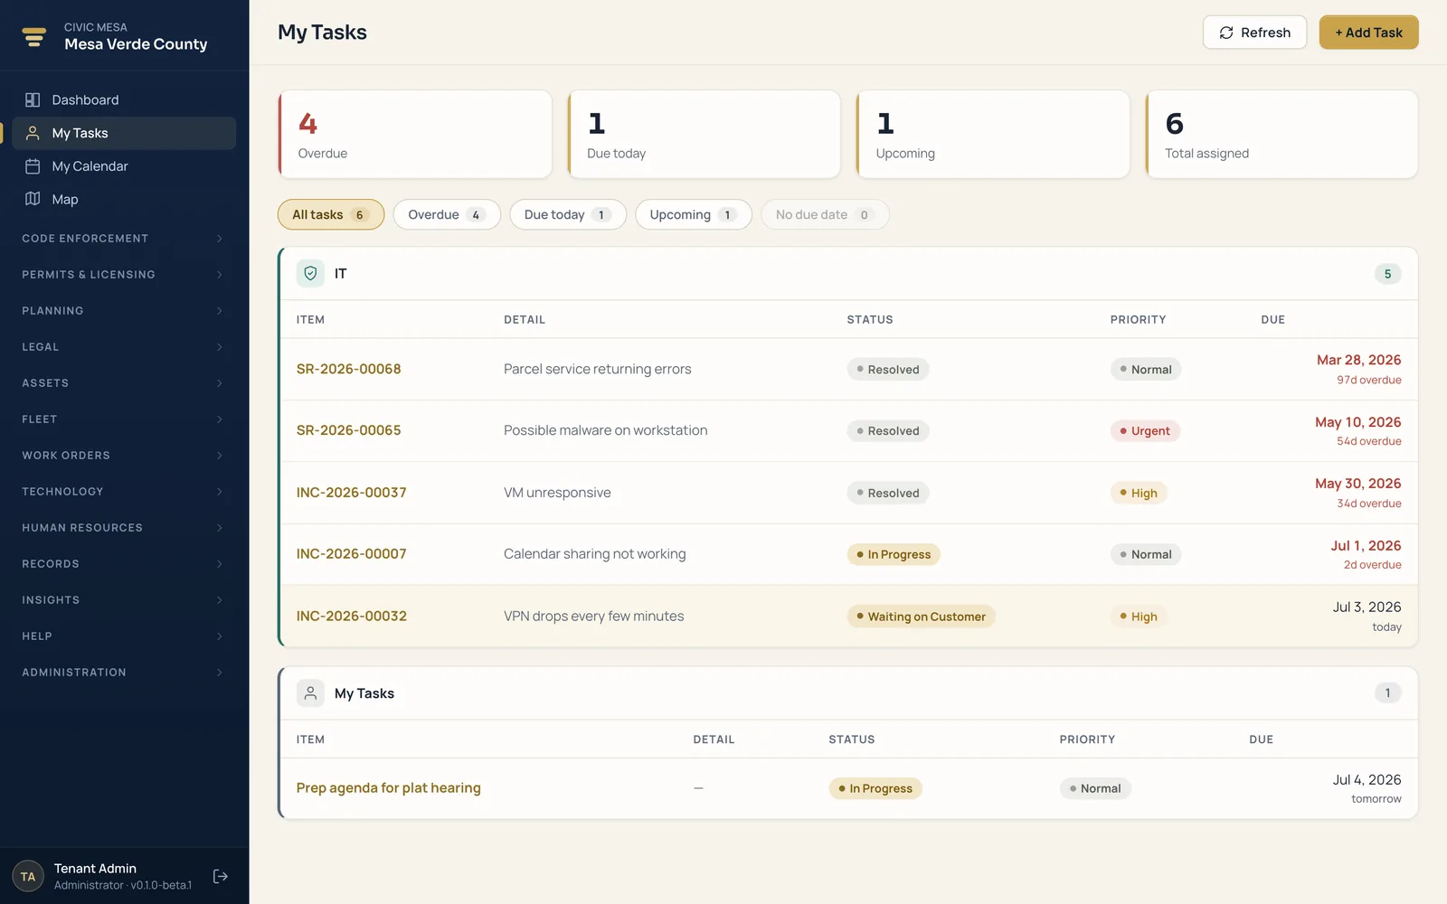
Task: Click the STATUS column header in IT table
Action: coord(870,320)
